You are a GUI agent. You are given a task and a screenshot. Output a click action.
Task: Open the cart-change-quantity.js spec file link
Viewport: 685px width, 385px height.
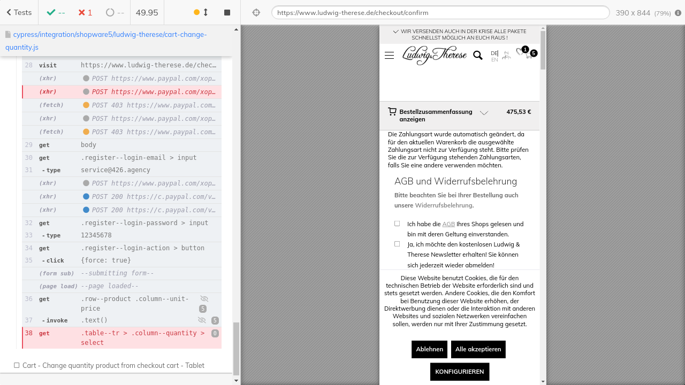click(x=106, y=41)
